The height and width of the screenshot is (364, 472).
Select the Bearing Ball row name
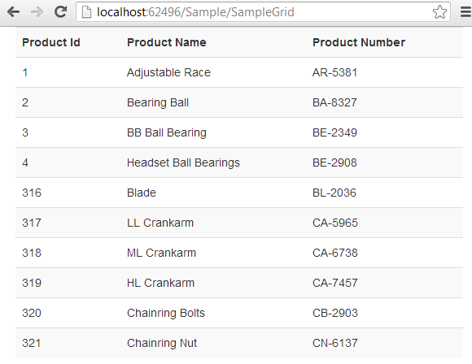pyautogui.click(x=158, y=103)
